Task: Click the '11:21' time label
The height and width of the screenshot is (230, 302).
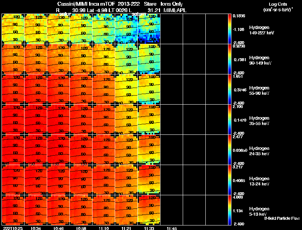Action: (x=126, y=228)
